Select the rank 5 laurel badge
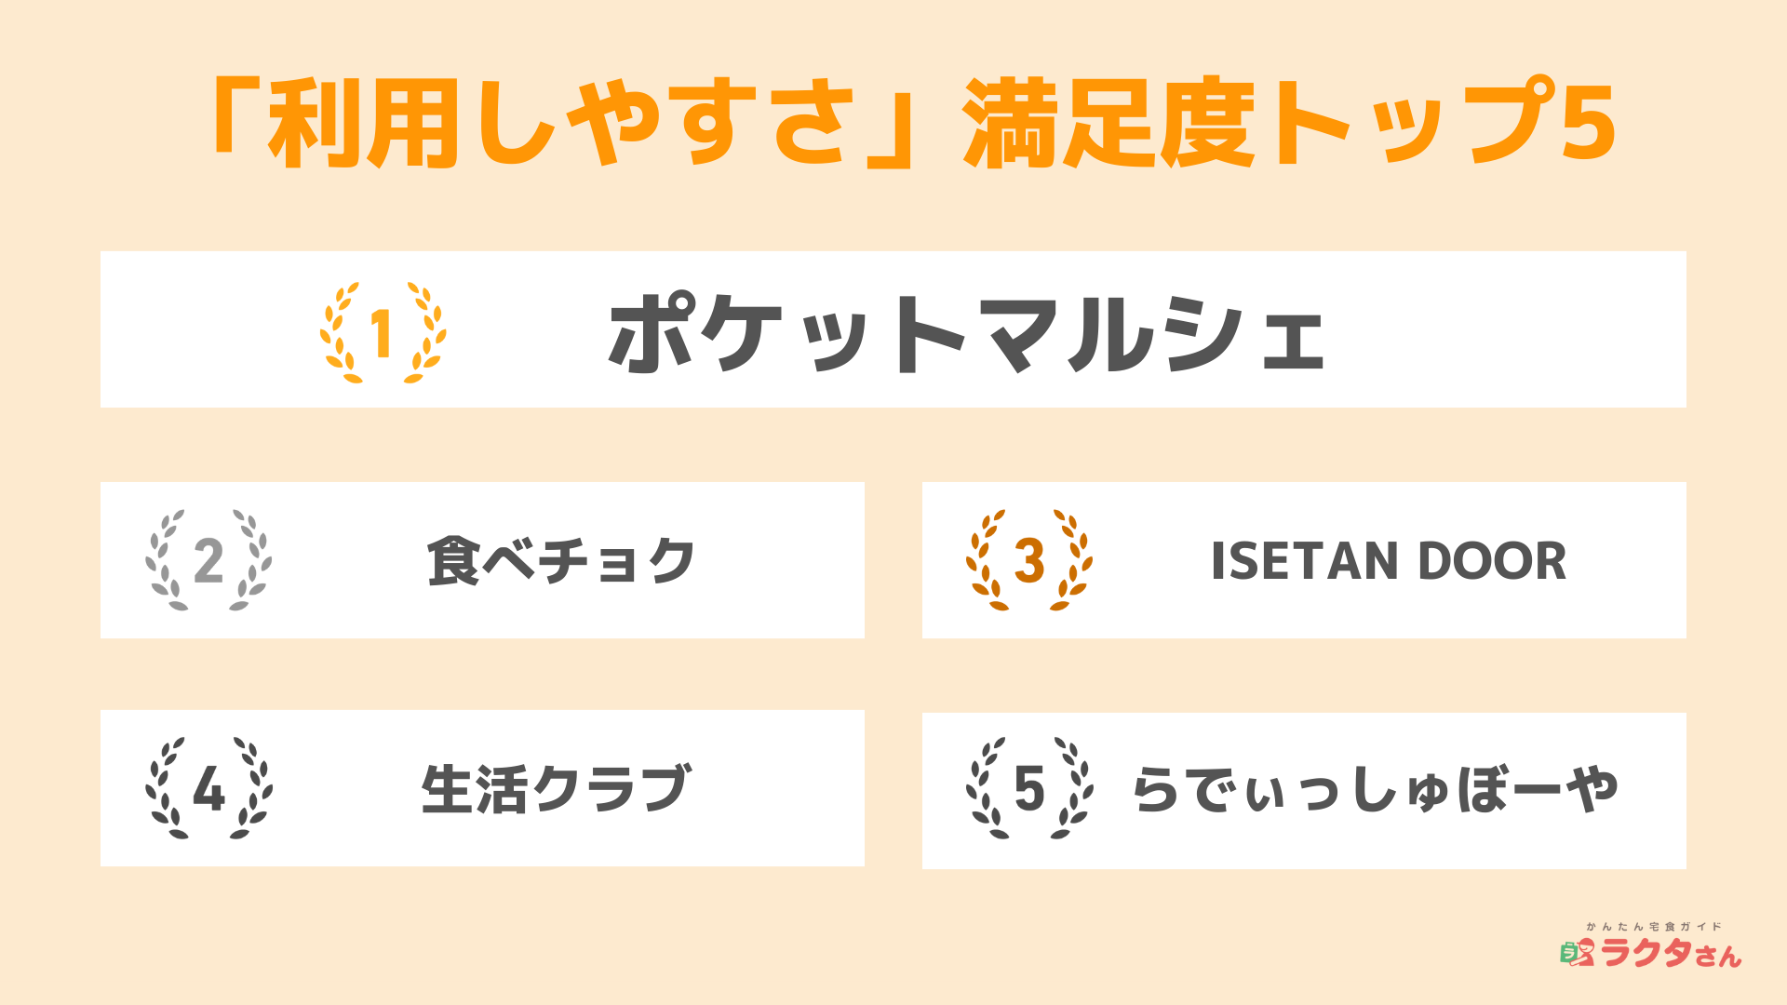 click(1028, 789)
